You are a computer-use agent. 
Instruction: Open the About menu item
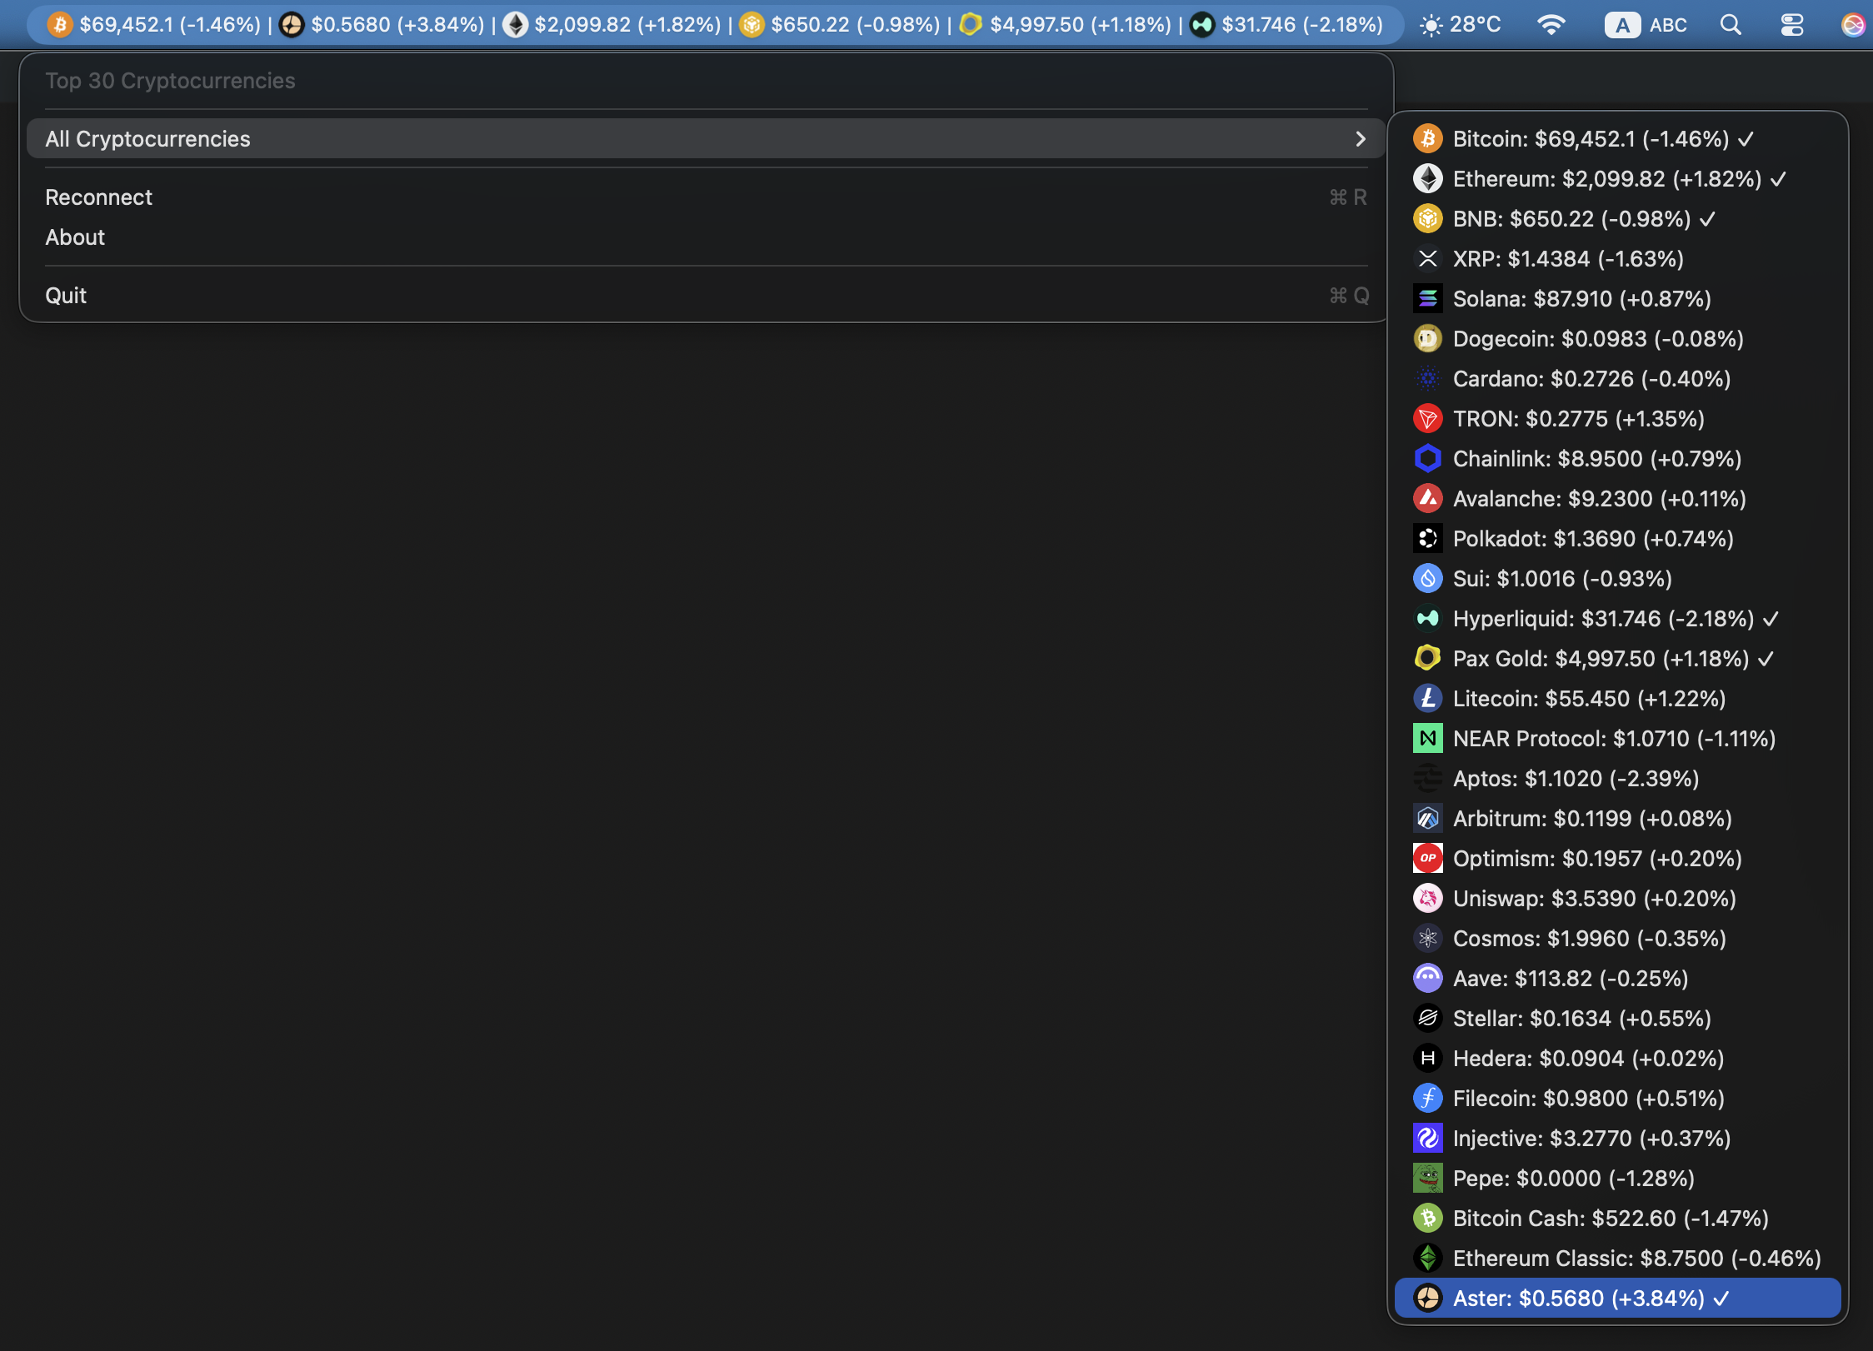[x=75, y=237]
